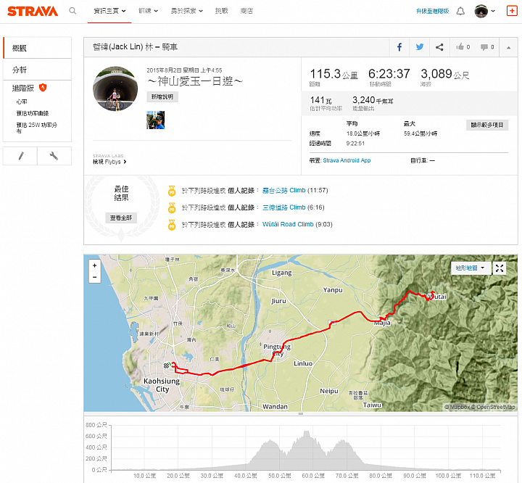Click the pencil edit icon
Image resolution: width=522 pixels, height=483 pixels.
tap(20, 156)
